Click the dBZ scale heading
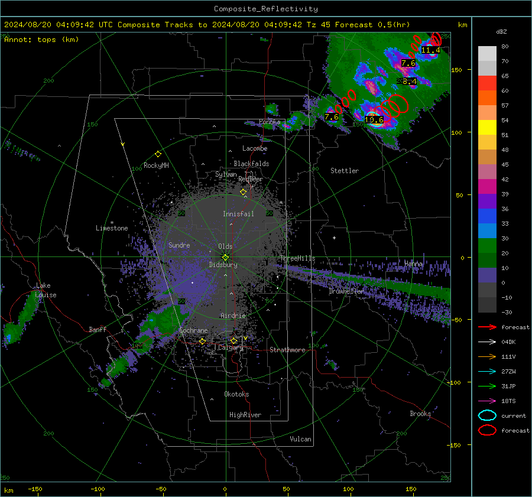Image resolution: width=532 pixels, height=497 pixels. pyautogui.click(x=501, y=31)
